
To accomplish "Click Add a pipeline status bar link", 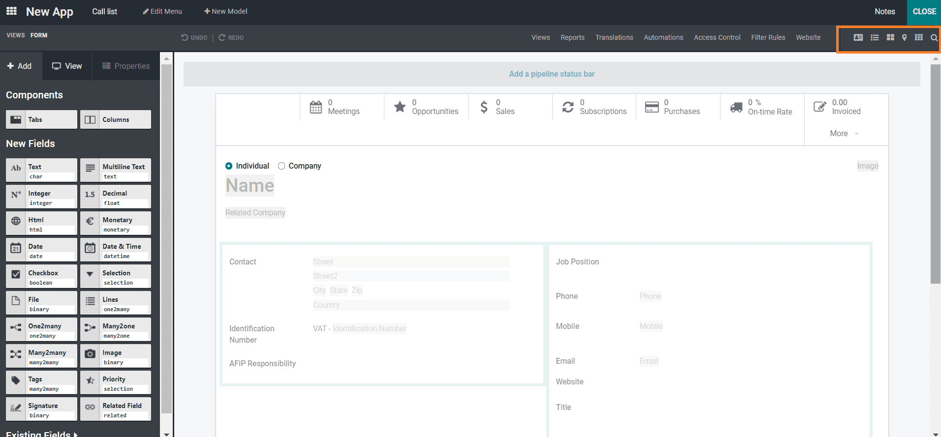I will pyautogui.click(x=552, y=74).
